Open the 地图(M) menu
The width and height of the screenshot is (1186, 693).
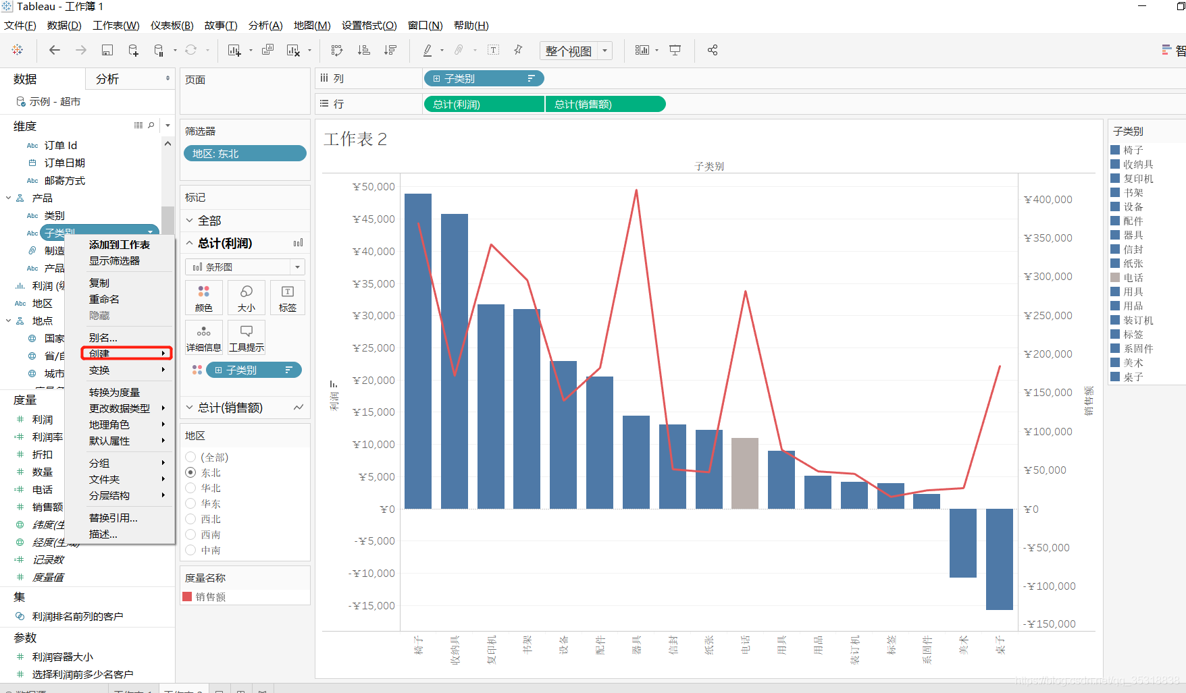pos(312,26)
